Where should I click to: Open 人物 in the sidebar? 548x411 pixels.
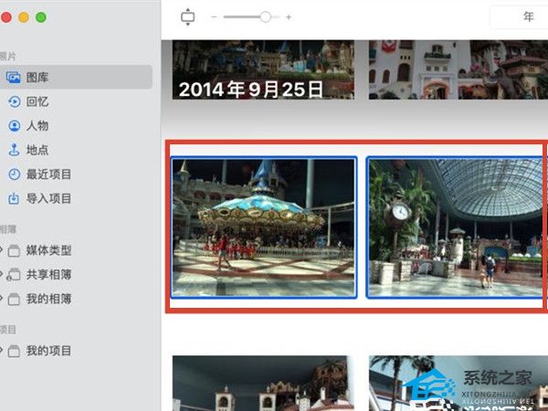(37, 126)
